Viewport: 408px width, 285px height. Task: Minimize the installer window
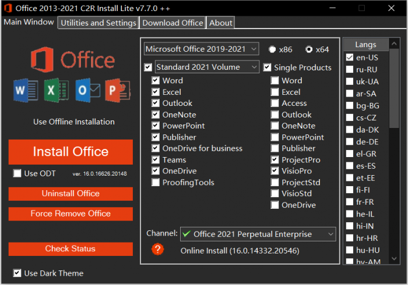333,8
